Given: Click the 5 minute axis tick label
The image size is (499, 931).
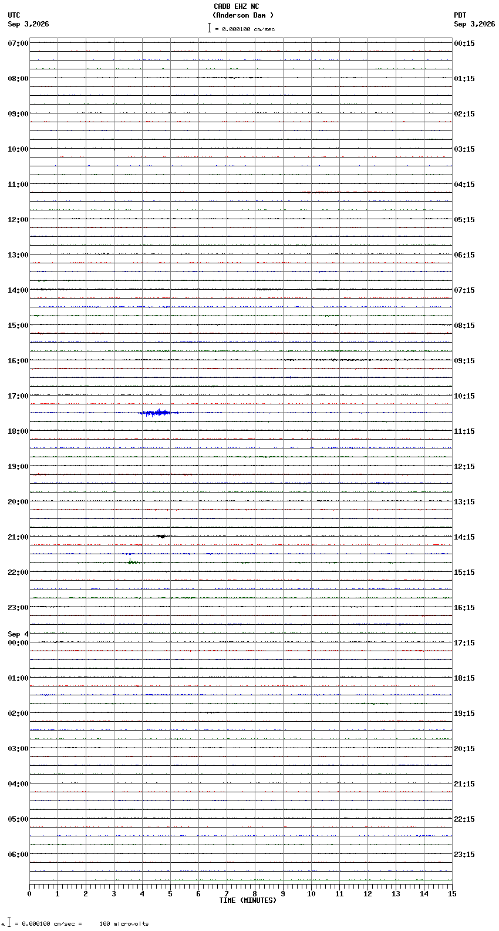Looking at the screenshot, I should pyautogui.click(x=170, y=894).
